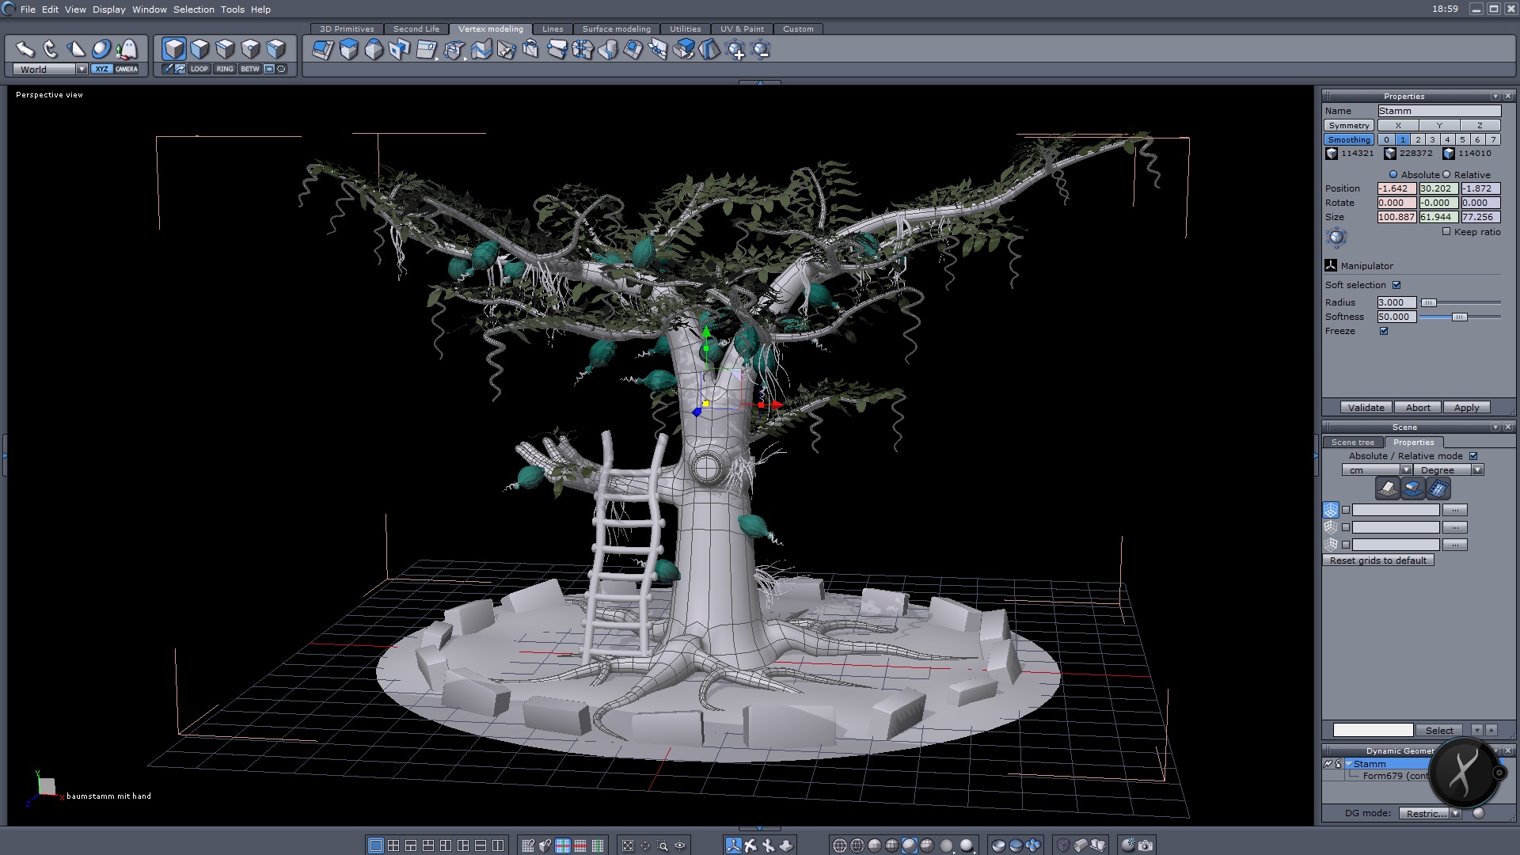Select the rotate manipulator tool icon
This screenshot has height=855, width=1520.
coord(51,49)
